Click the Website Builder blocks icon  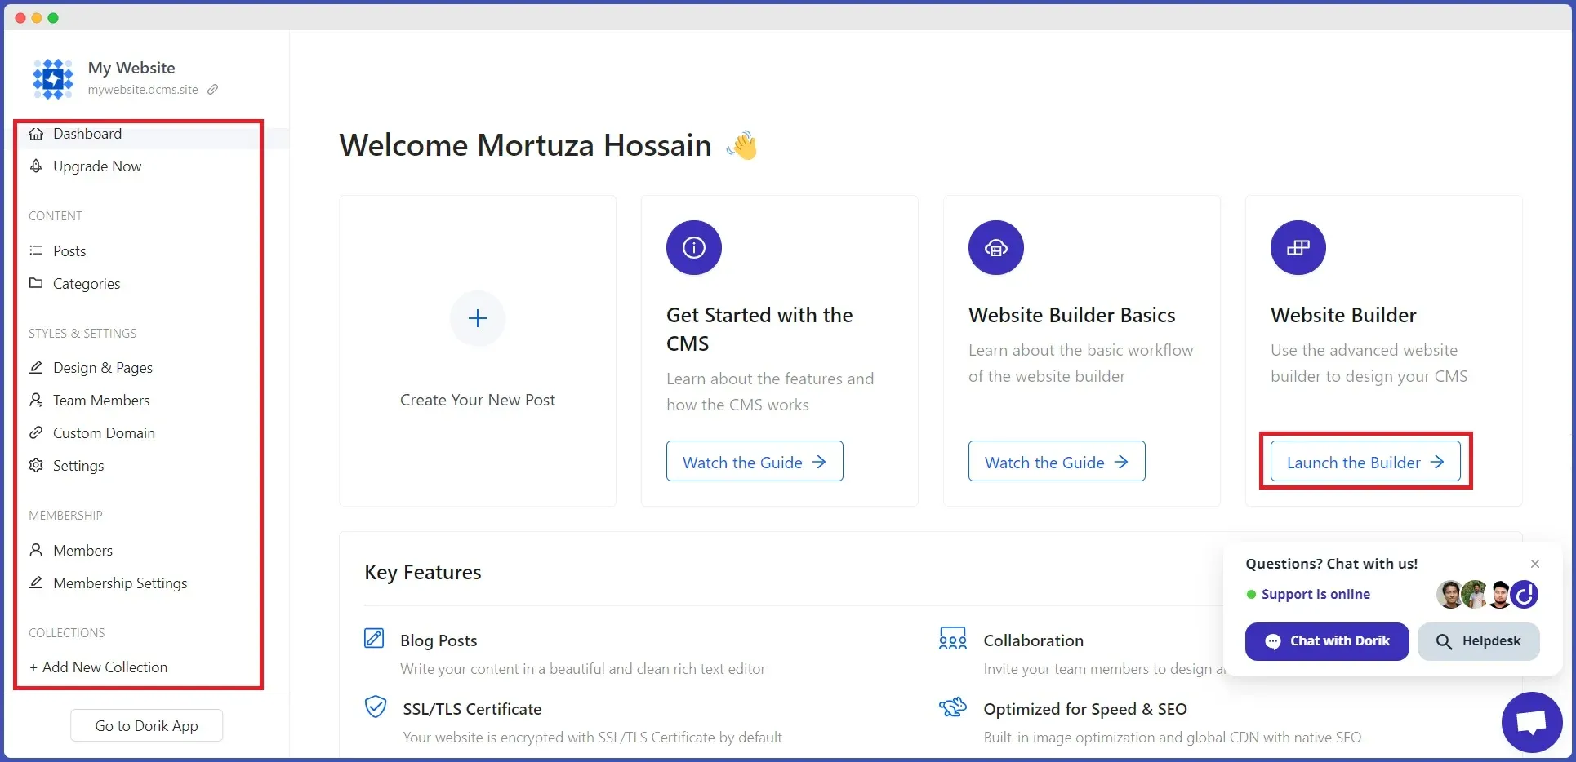click(x=1298, y=247)
